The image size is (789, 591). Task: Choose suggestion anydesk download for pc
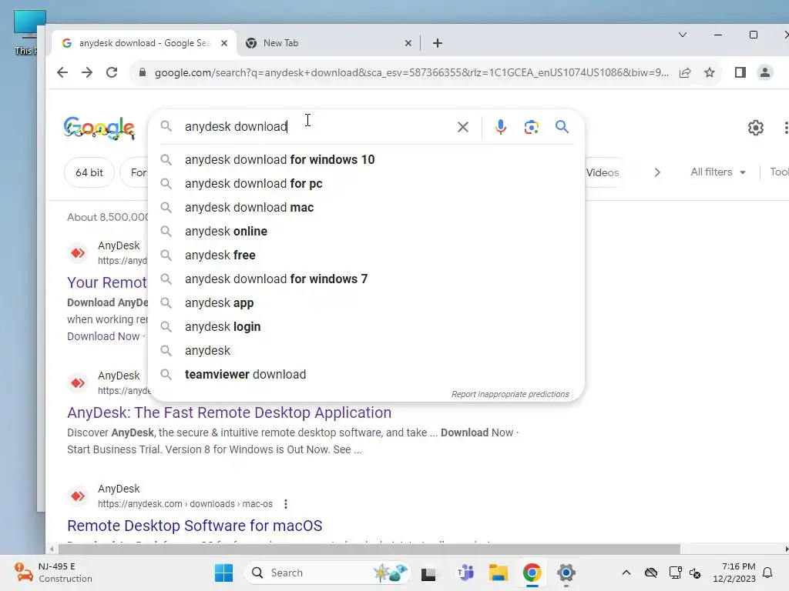click(367, 183)
